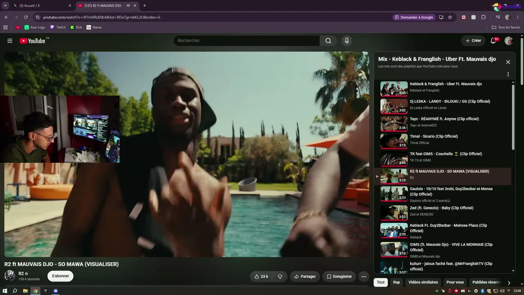Open the R2 channel name link
524x295 pixels.
21,274
